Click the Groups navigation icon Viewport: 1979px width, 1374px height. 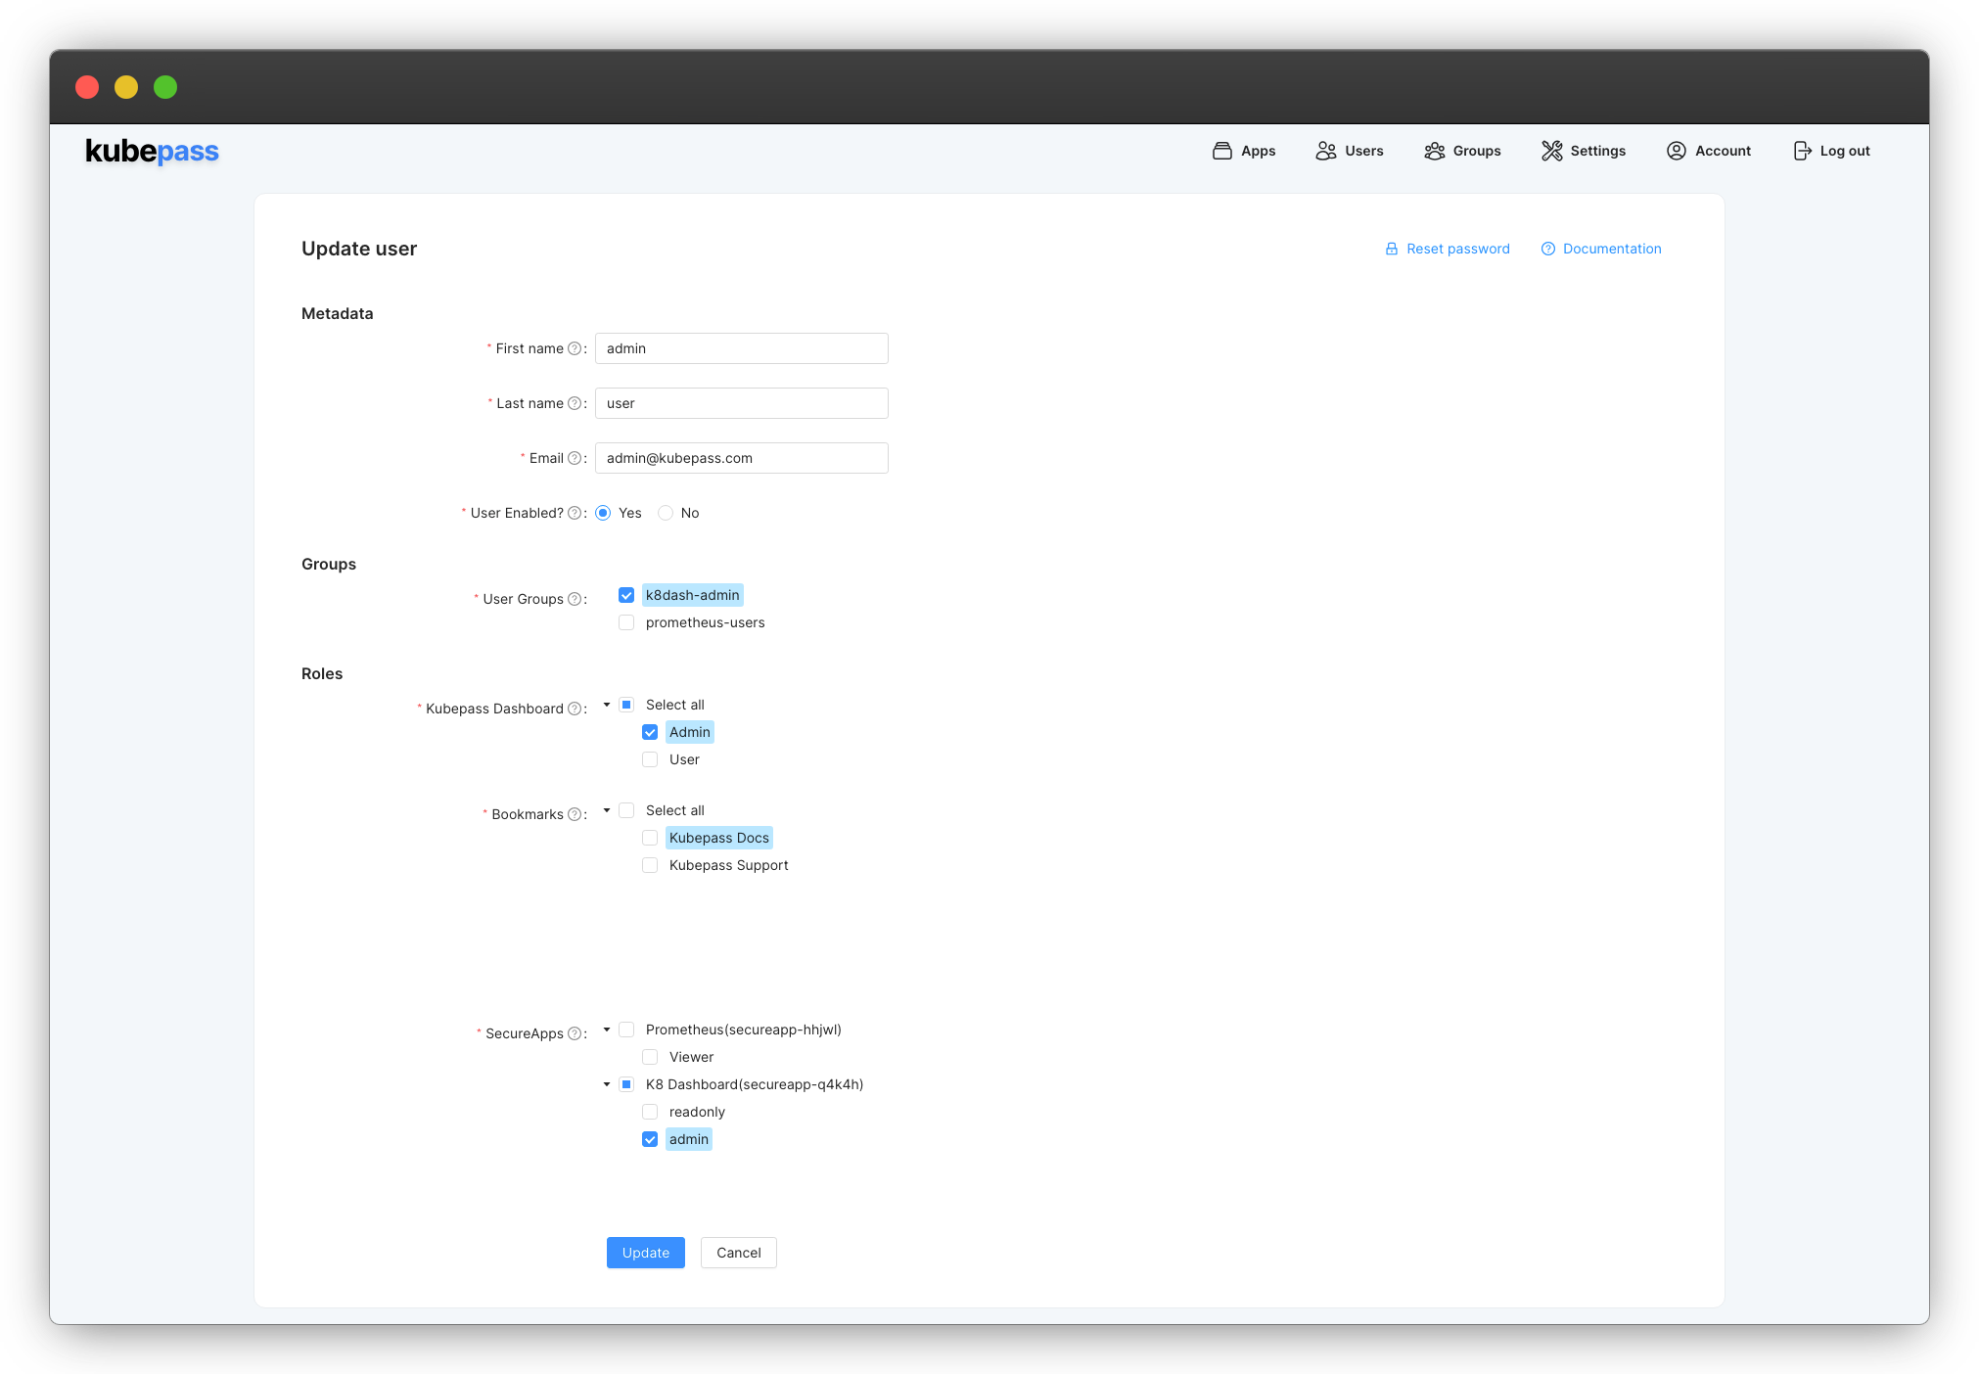point(1435,151)
